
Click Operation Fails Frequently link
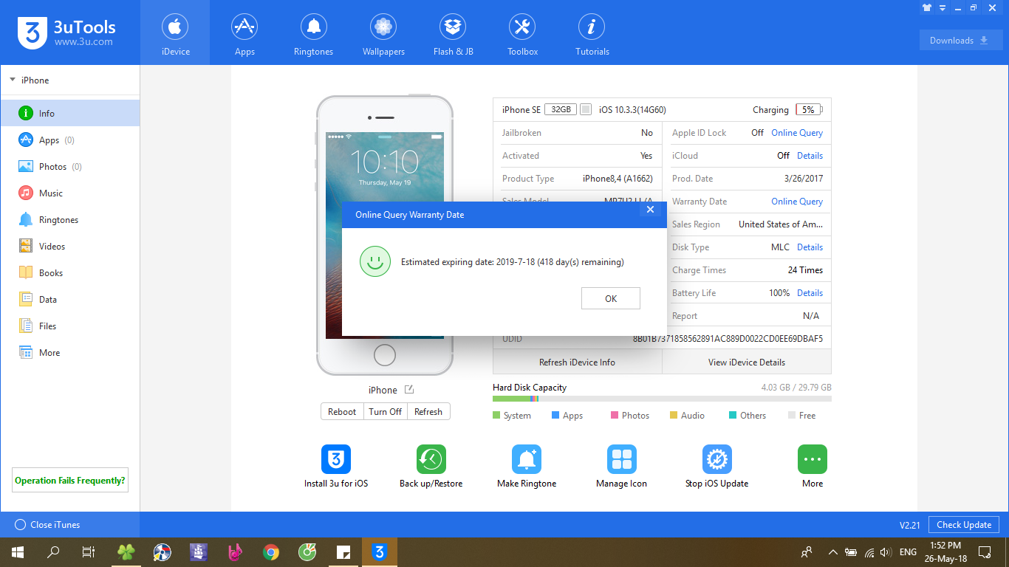pos(70,481)
